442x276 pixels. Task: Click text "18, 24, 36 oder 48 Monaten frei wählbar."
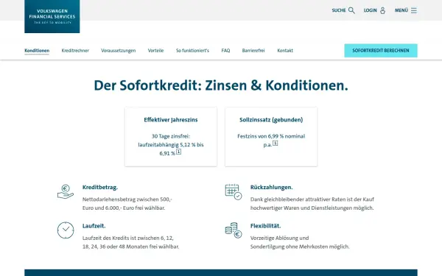click(131, 247)
